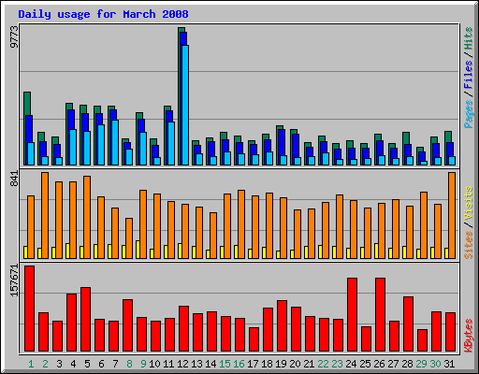
Task: Click day label 9 on the x-axis
Action: 143,364
